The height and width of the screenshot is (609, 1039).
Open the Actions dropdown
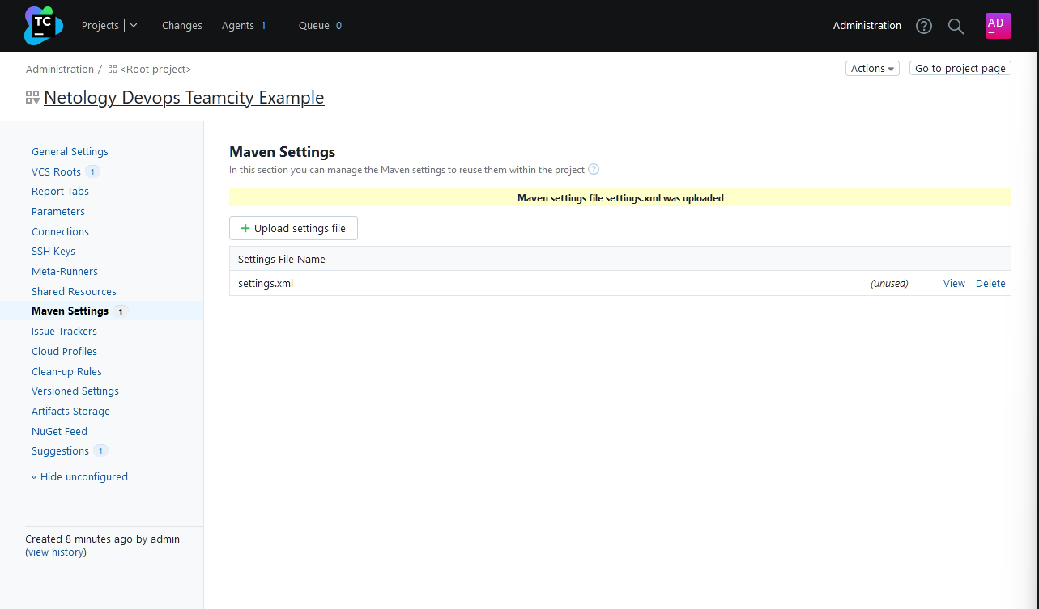coord(872,68)
